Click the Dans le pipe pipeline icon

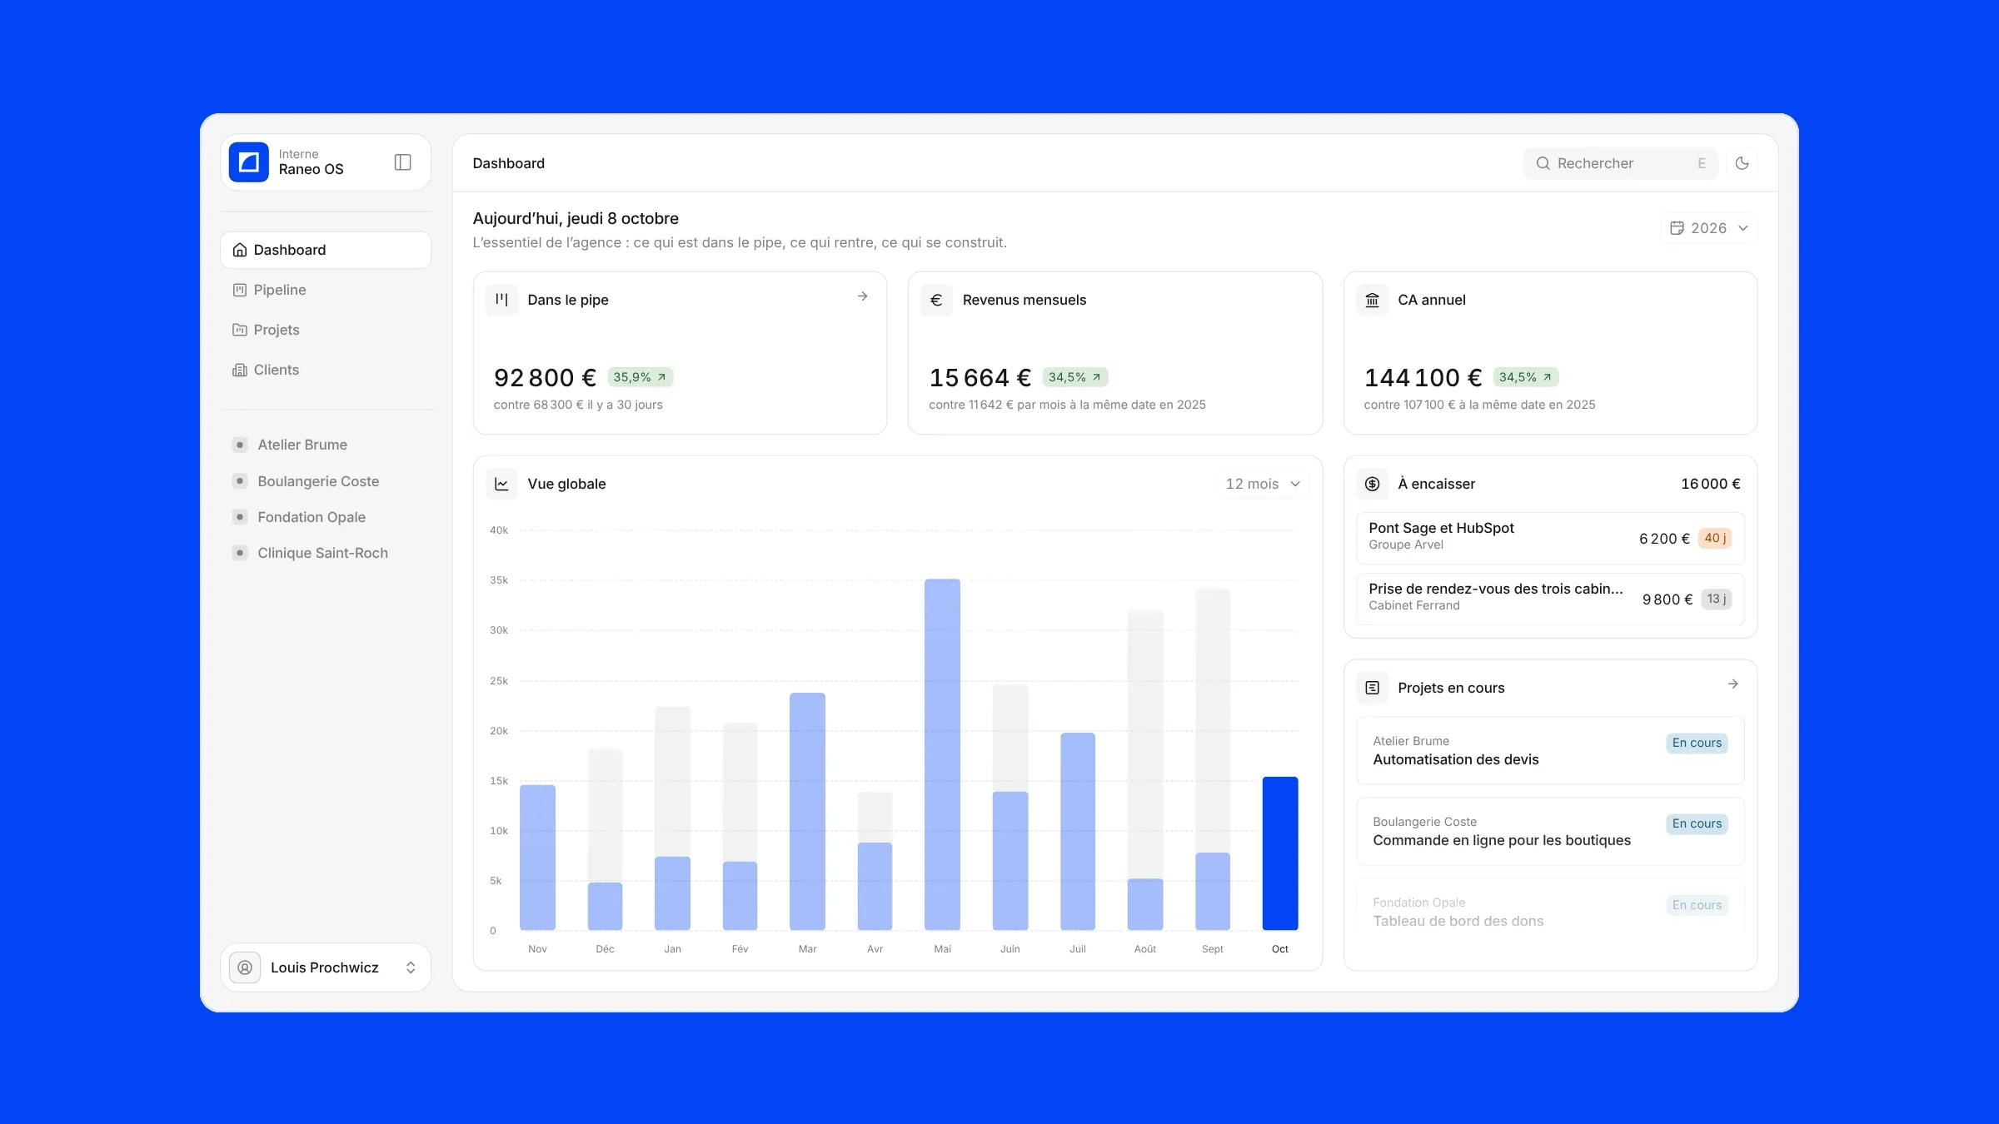pos(501,300)
